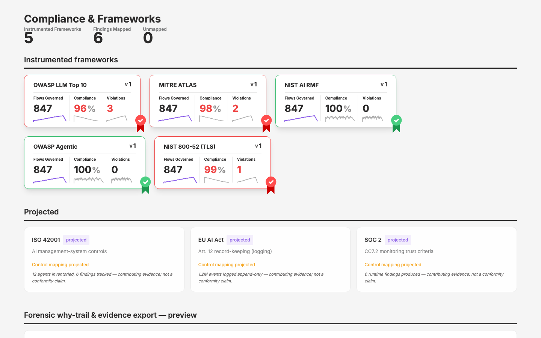Click the 96% compliance value in OWASP LLM Top 10
The width and height of the screenshot is (541, 338).
tap(85, 109)
